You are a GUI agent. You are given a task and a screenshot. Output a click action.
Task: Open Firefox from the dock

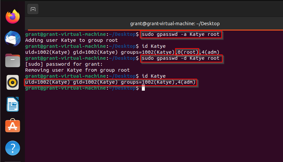13,17
